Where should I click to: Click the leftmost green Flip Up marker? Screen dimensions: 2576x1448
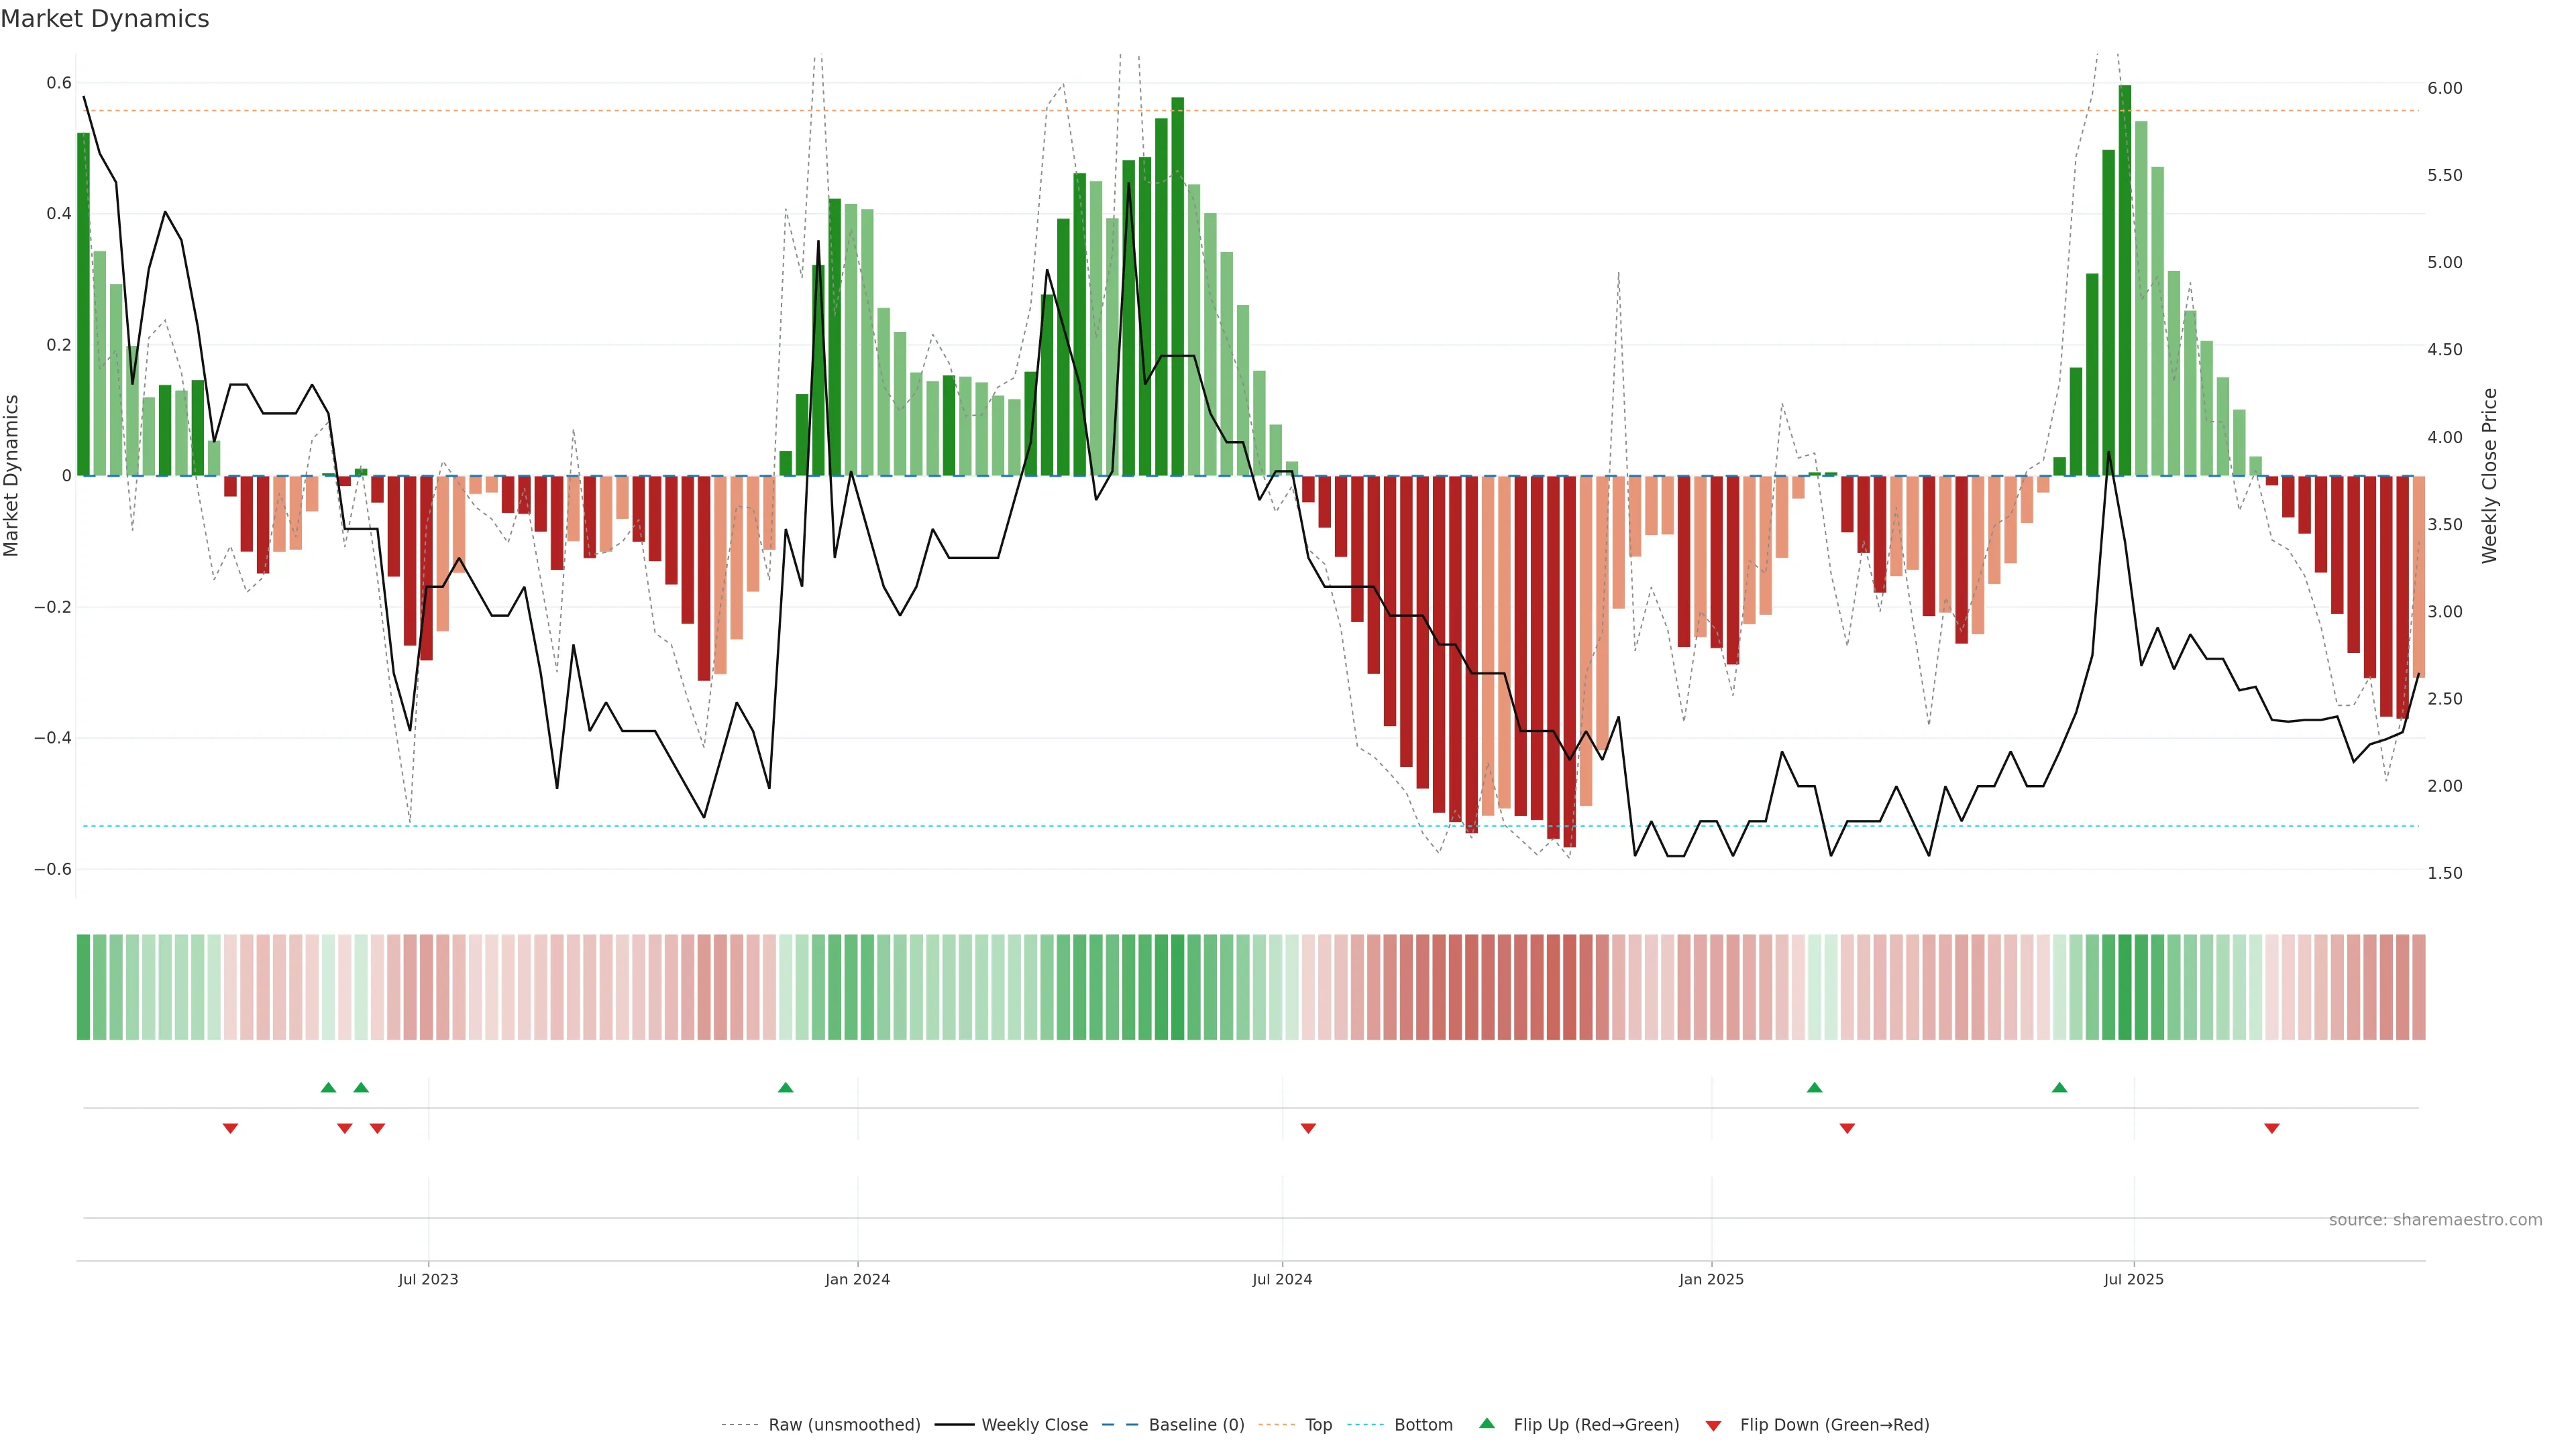pos(328,1087)
